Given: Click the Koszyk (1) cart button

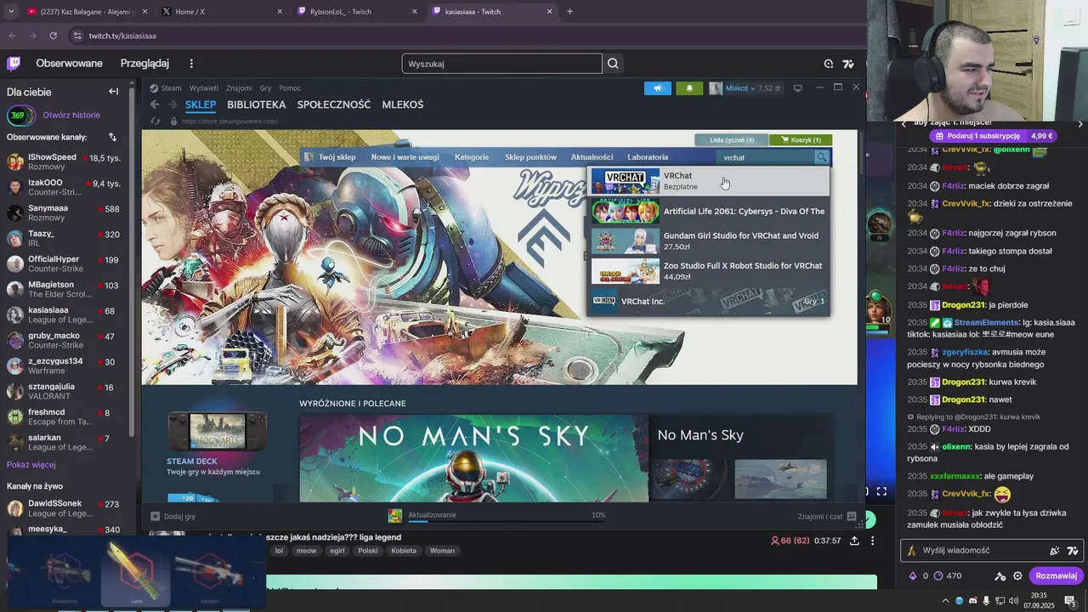Looking at the screenshot, I should 801,139.
